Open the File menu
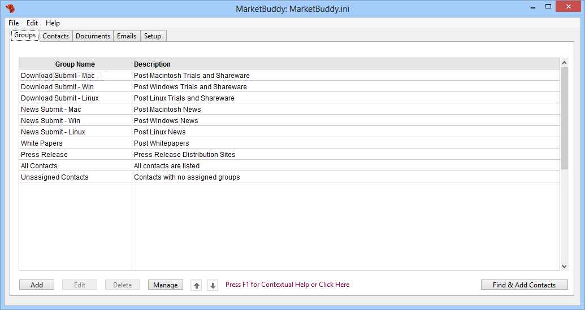This screenshot has height=310, width=585. click(x=14, y=23)
